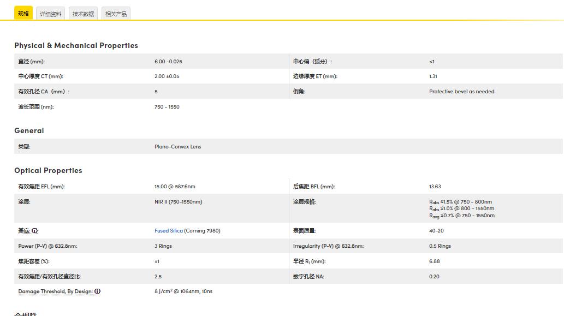Click the Optical Properties heading
Image resolution: width=564 pixels, height=316 pixels.
[48, 170]
